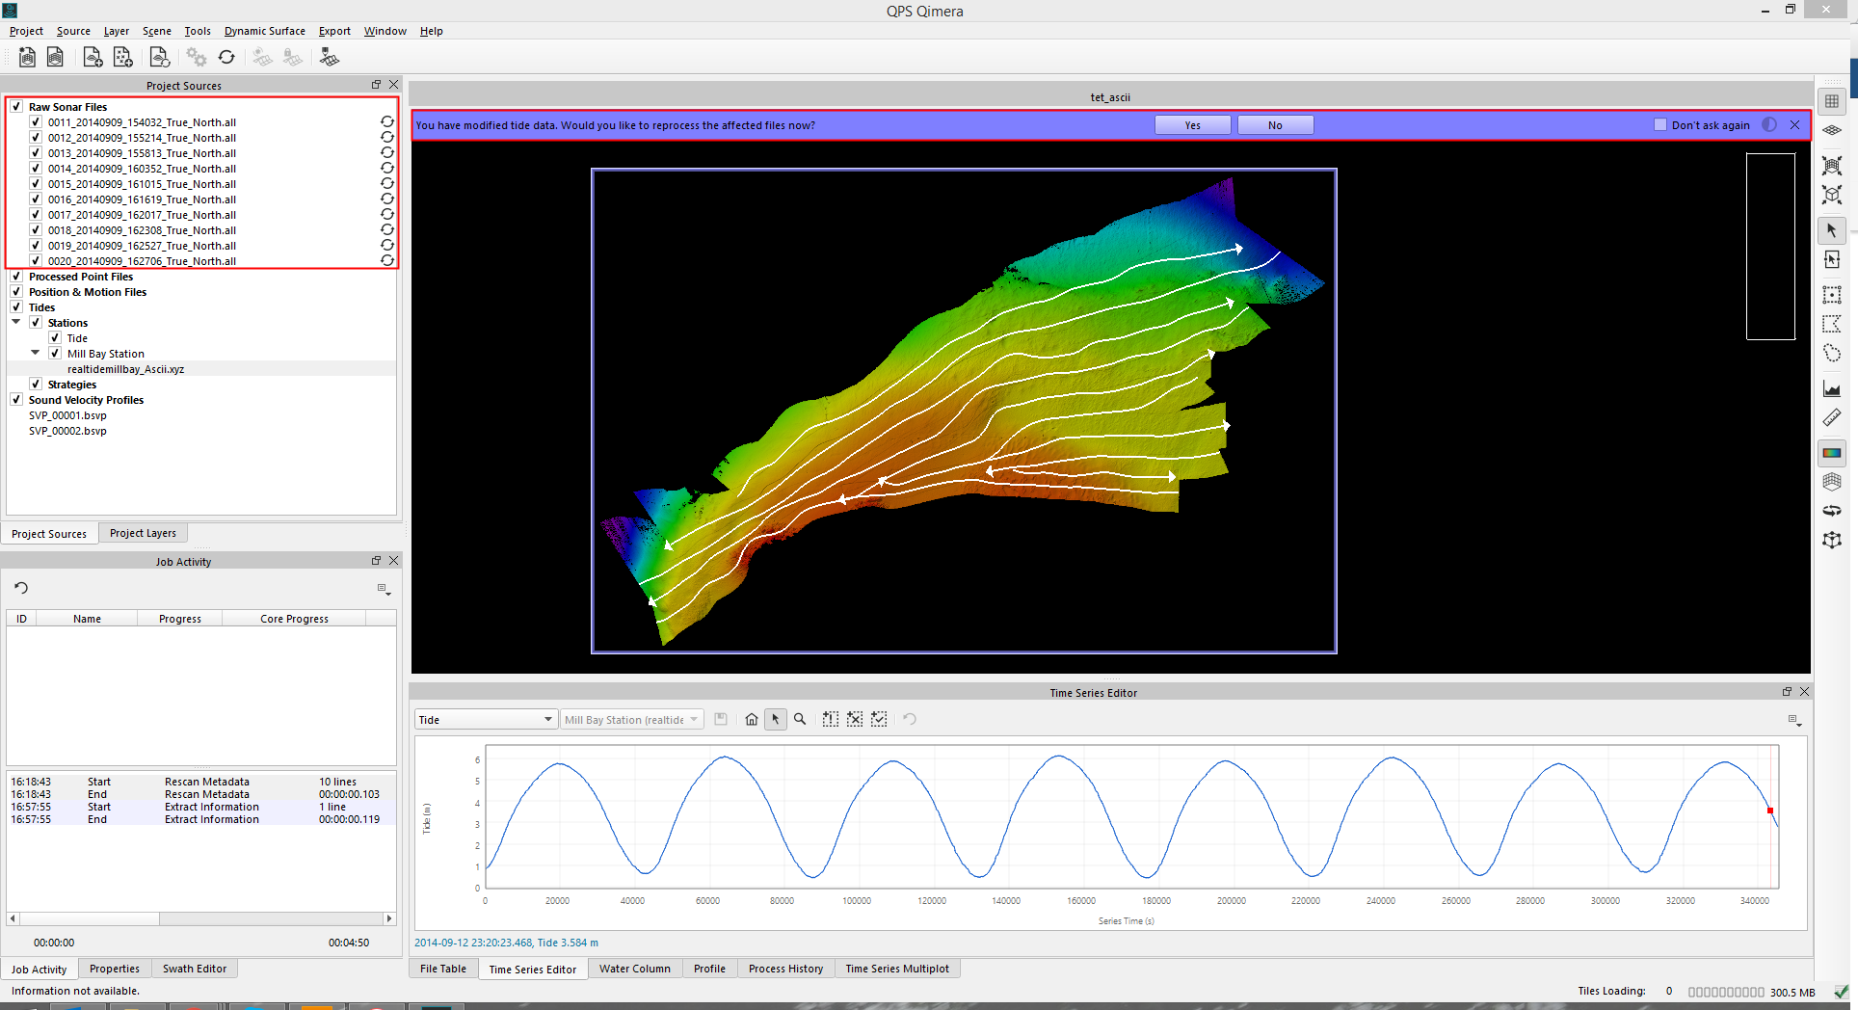This screenshot has height=1010, width=1858.
Task: Click the Auto Process refresh toolbar icon
Action: [x=226, y=58]
